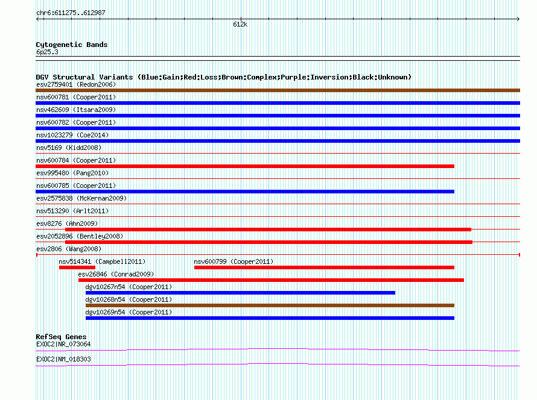
Task: Click the nsv462609 (Itsara2009) label
Action: click(x=76, y=110)
